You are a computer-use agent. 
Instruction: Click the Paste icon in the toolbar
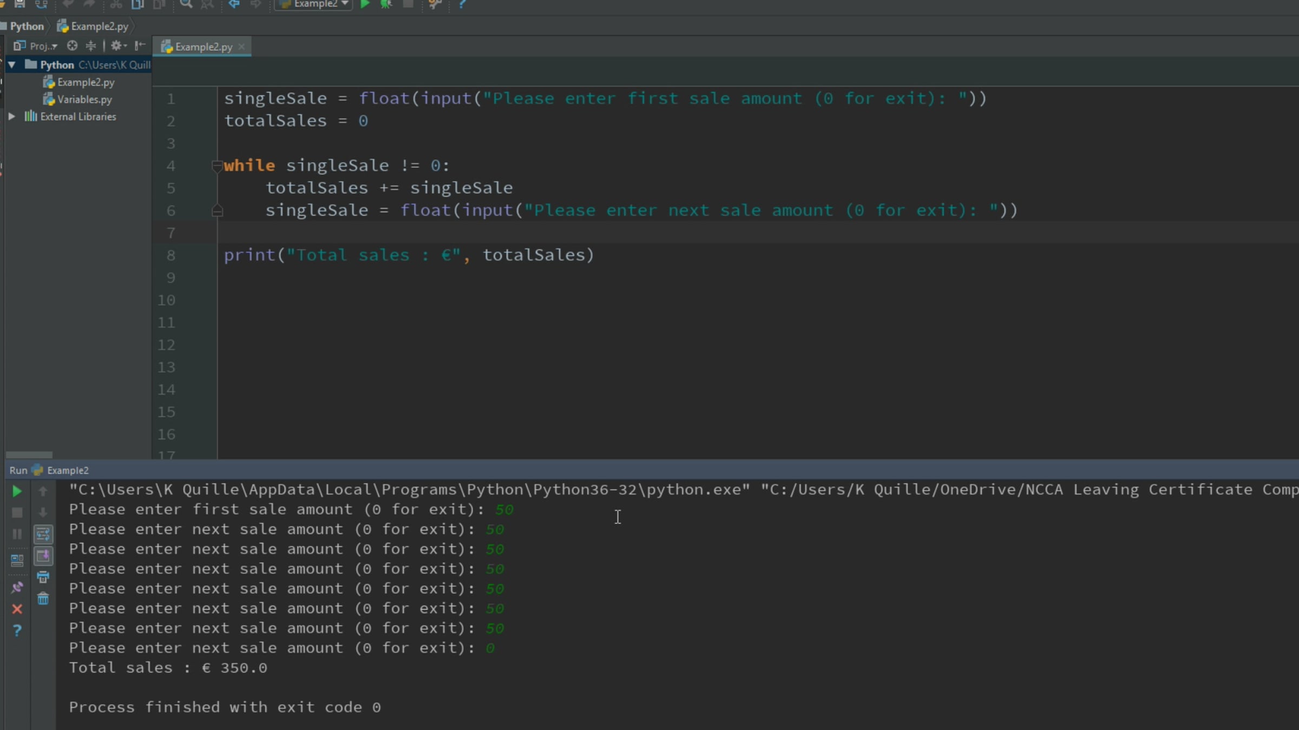tap(159, 4)
